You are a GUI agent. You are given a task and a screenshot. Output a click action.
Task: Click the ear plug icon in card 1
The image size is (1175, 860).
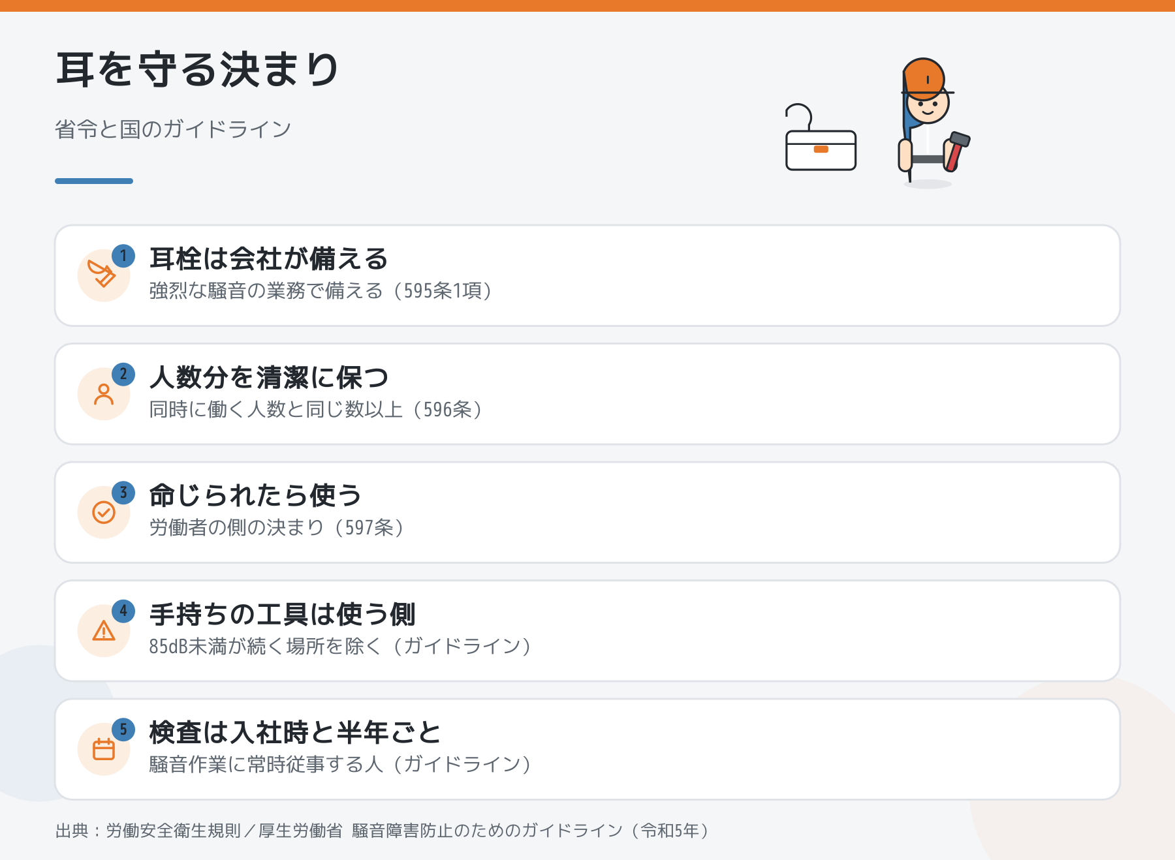pyautogui.click(x=102, y=275)
